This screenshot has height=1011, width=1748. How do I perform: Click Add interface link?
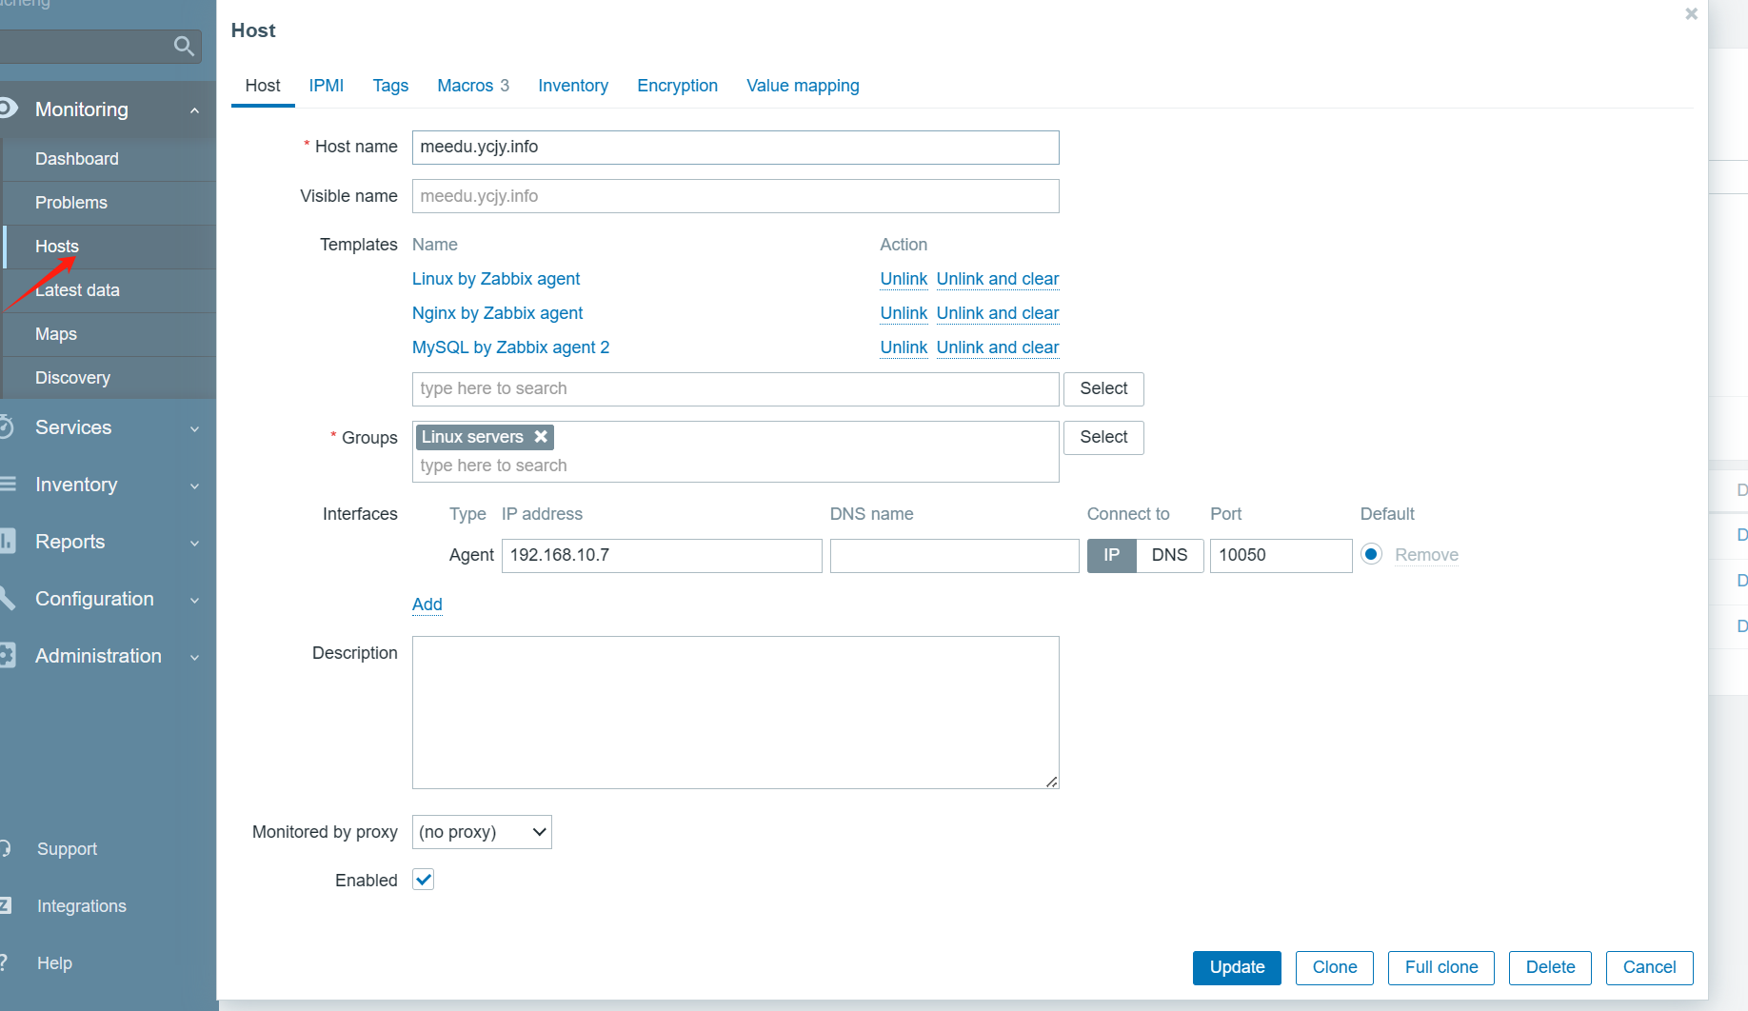[x=427, y=605]
